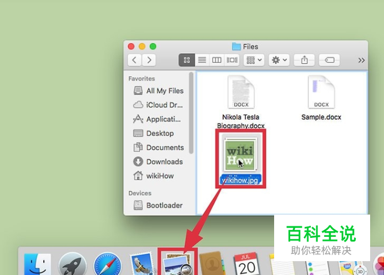The width and height of the screenshot is (384, 275).
Task: Open the gear Action menu
Action: click(x=279, y=60)
